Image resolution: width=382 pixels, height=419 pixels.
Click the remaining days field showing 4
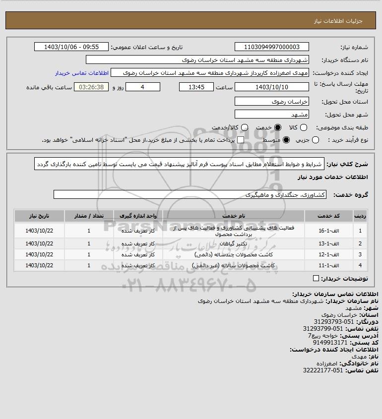pyautogui.click(x=143, y=87)
